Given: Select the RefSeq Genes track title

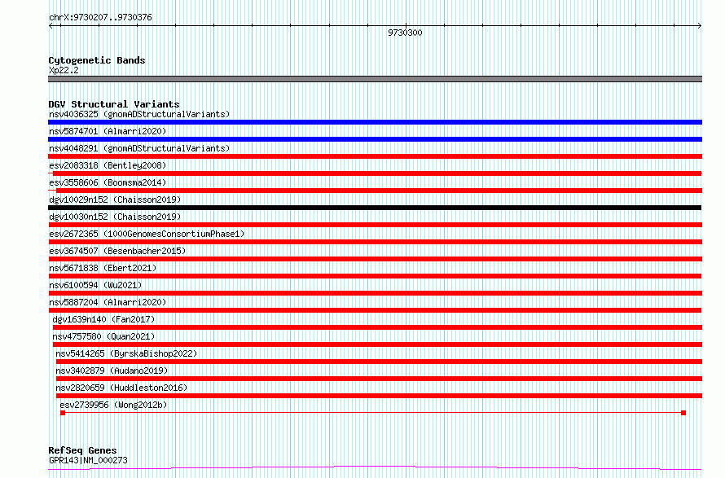Looking at the screenshot, I should point(82,450).
